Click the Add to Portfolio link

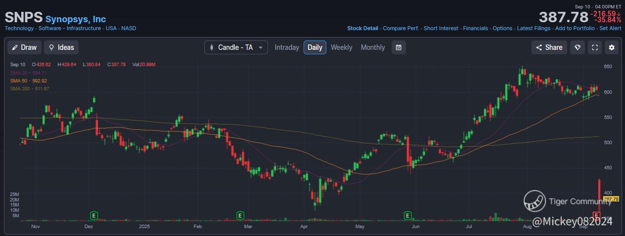(x=575, y=28)
